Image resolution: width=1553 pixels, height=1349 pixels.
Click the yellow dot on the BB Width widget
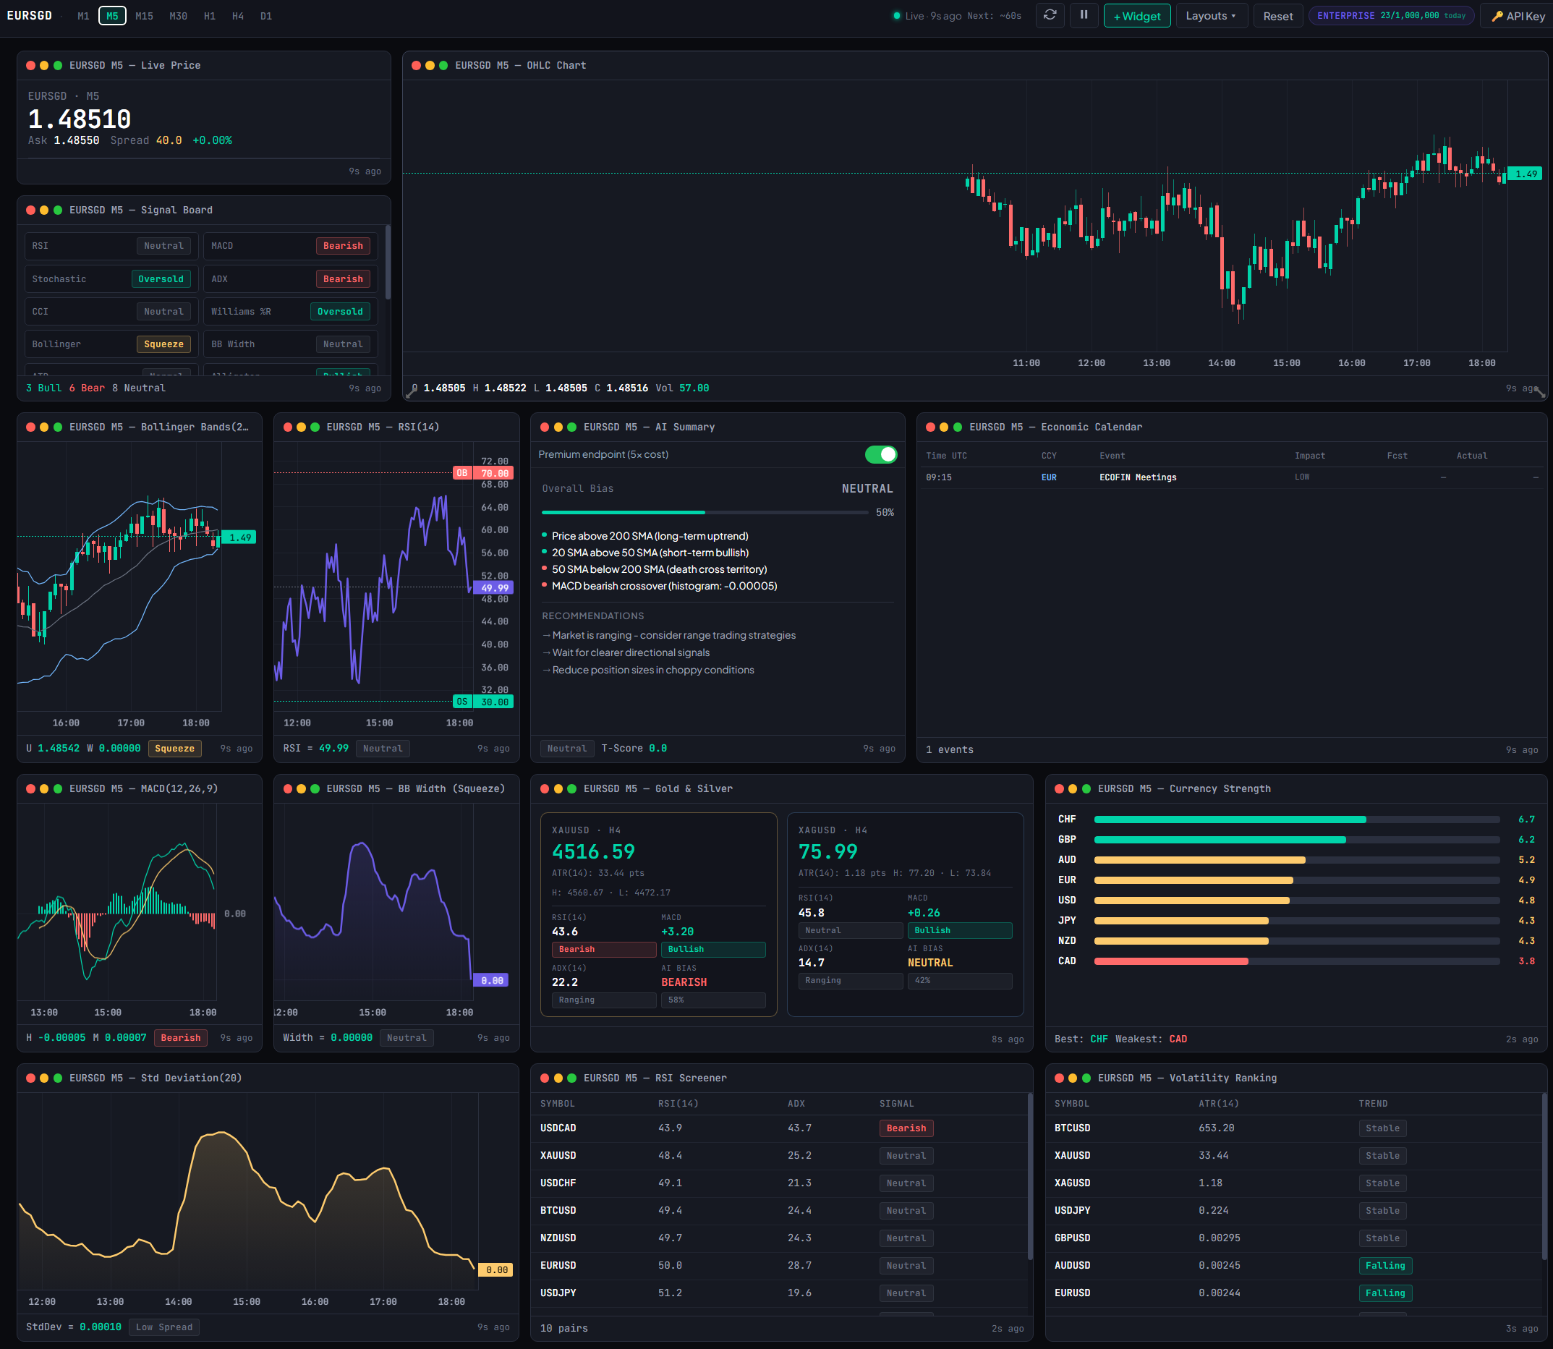[301, 788]
